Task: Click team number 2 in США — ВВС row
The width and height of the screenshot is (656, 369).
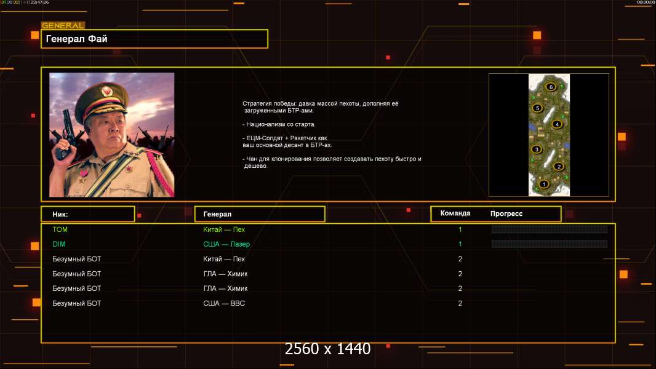Action: click(x=460, y=303)
